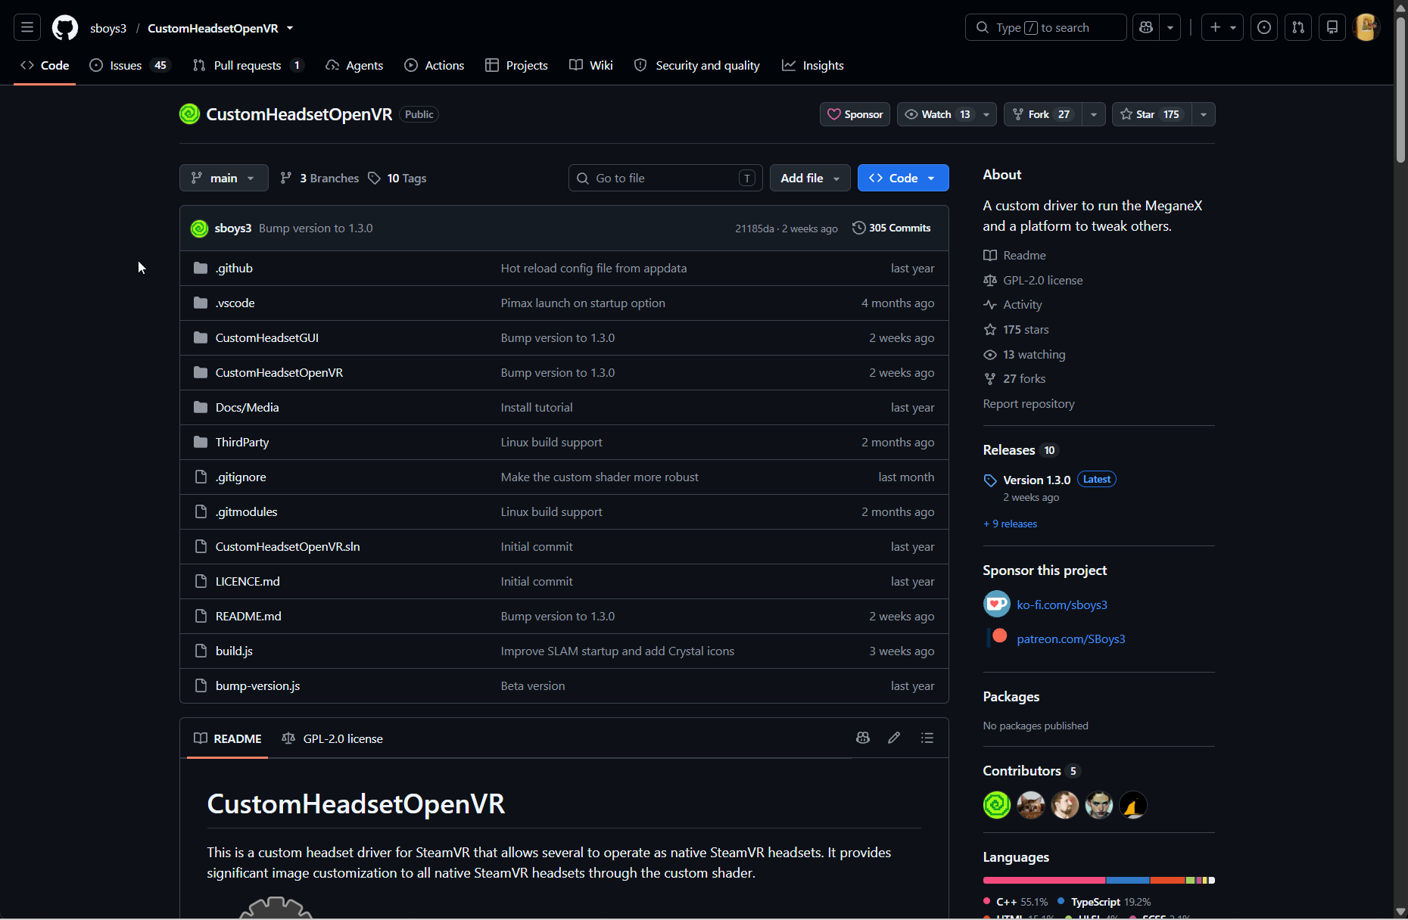
Task: Click the repository green spiral logo
Action: click(x=189, y=114)
